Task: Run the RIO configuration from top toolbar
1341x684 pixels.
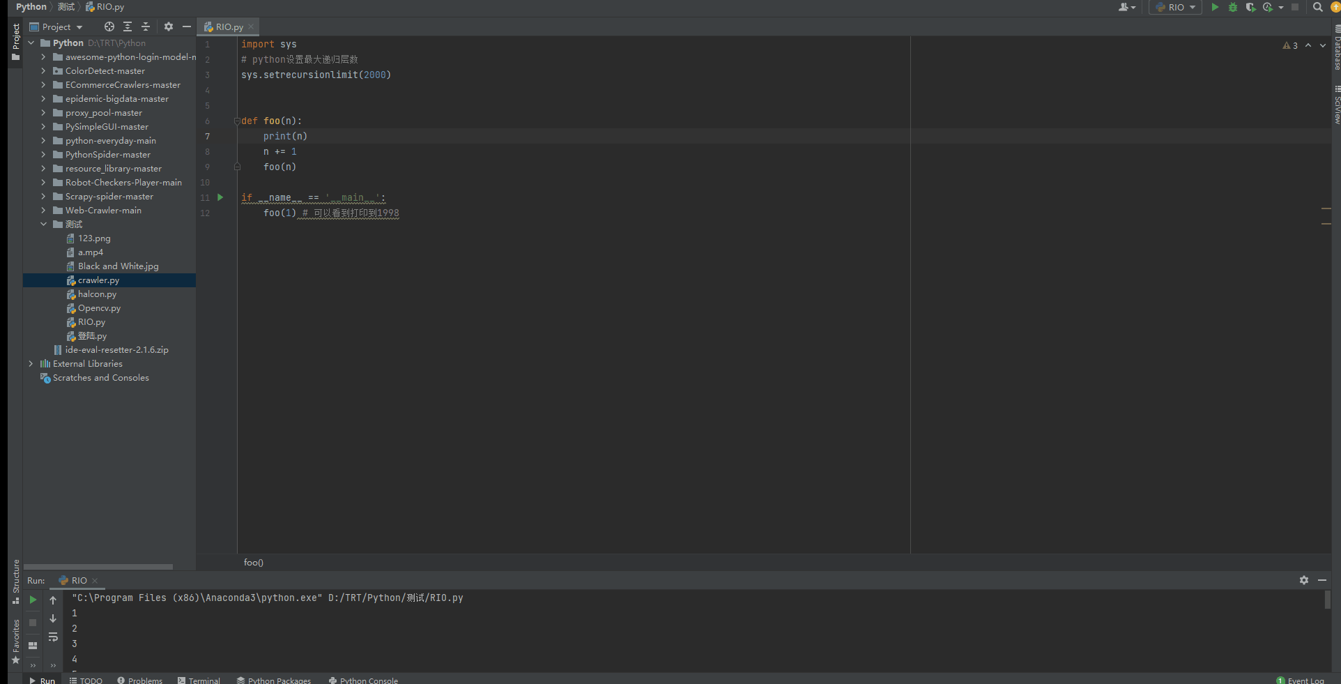Action: 1215,7
